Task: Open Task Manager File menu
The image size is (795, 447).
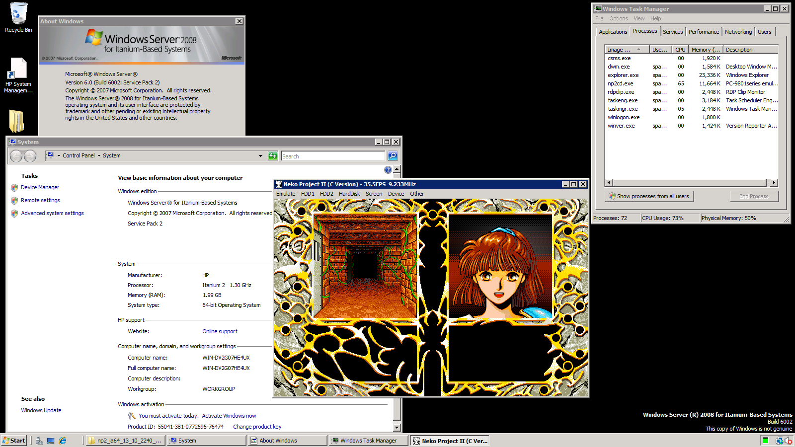Action: (599, 18)
